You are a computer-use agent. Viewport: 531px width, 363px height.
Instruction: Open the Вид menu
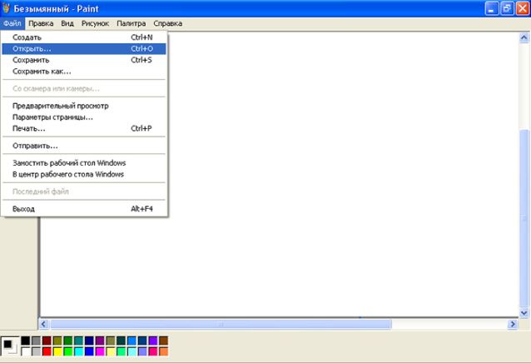67,23
